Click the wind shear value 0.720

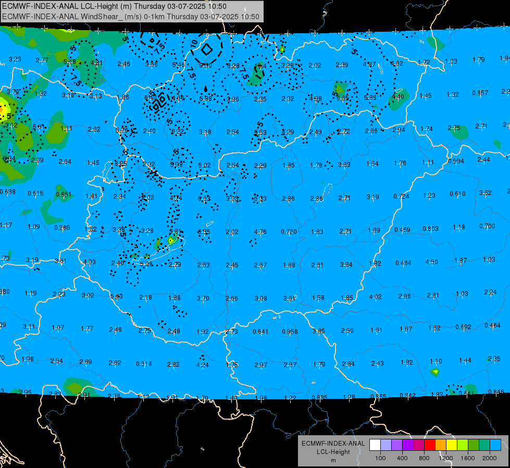point(289,232)
